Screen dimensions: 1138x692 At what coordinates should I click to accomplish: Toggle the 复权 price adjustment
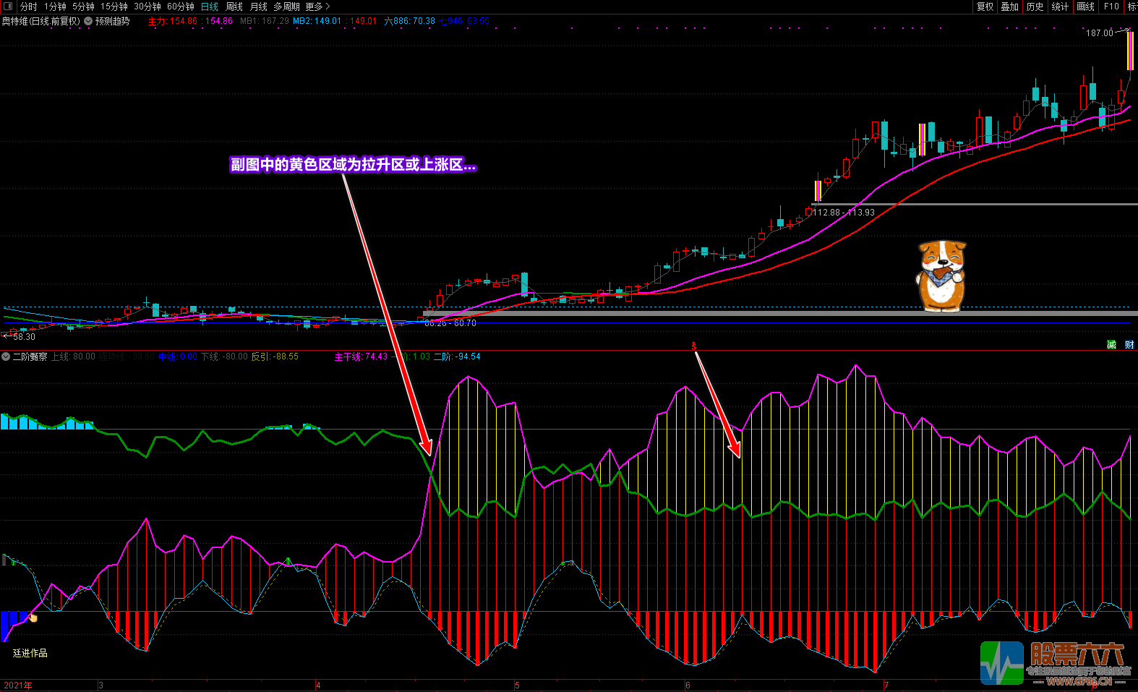985,7
